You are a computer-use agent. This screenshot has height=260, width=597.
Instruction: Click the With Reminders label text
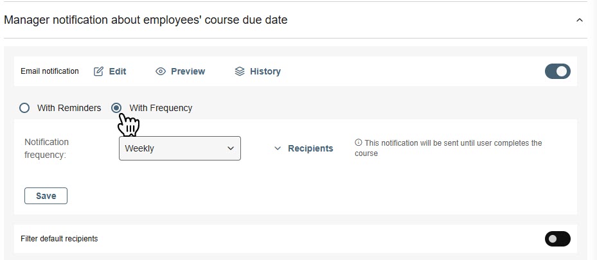(69, 108)
